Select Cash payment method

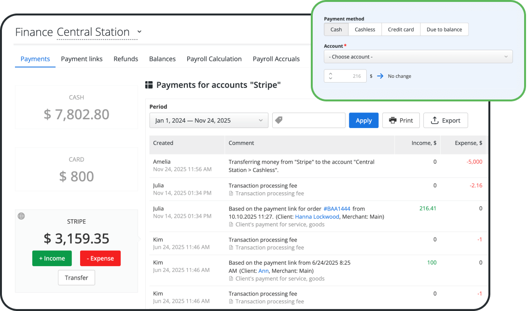[x=336, y=29]
